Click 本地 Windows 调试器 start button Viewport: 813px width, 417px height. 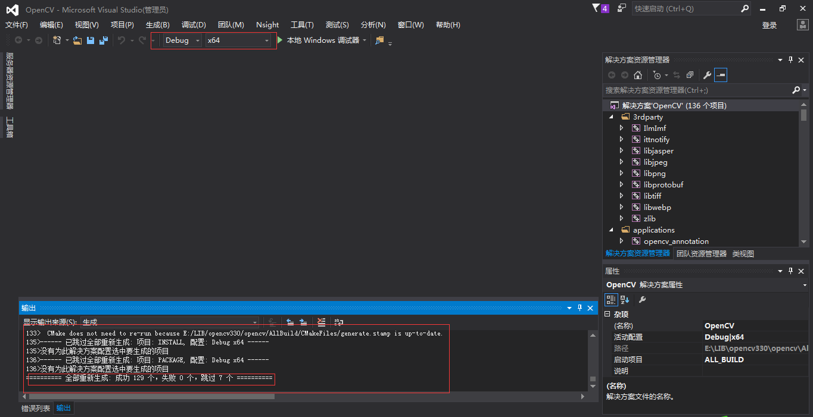coord(323,40)
